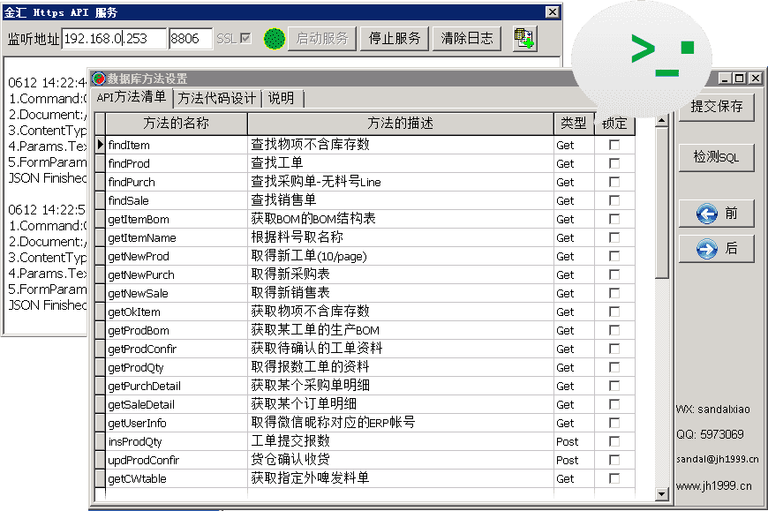Go to previous record with 前 arrow
The image size is (768, 511).
tap(716, 214)
